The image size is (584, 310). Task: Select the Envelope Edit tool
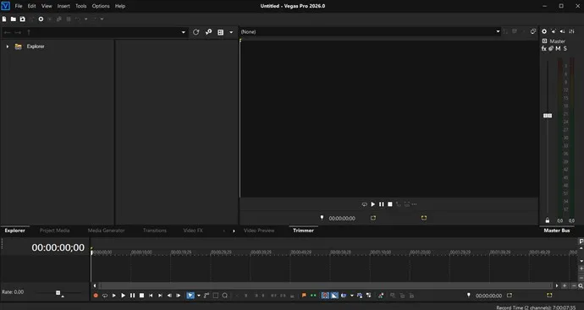(x=207, y=296)
